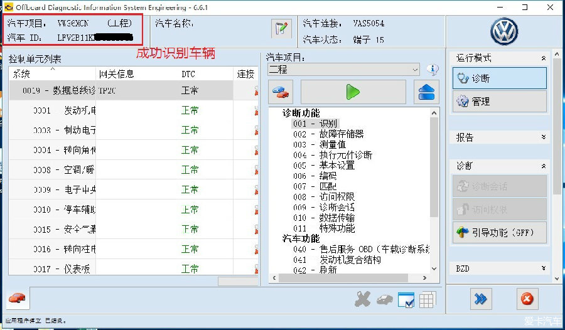The width and height of the screenshot is (565, 330).
Task: Click the blue info icon beside project dropdown
Action: pos(433,69)
